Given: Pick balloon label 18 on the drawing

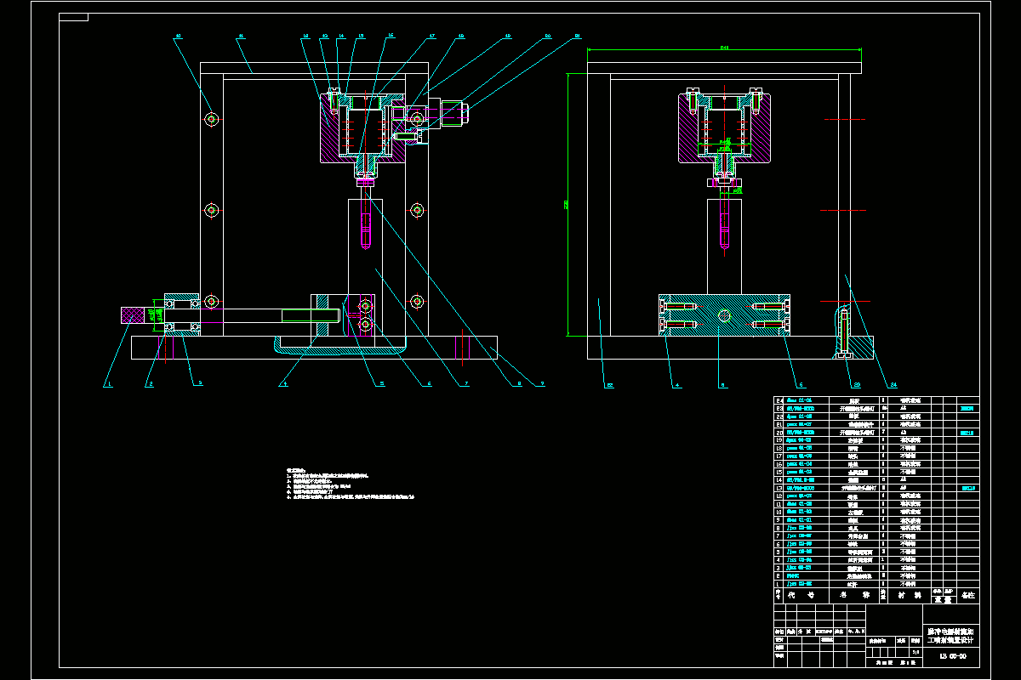Looking at the screenshot, I should tap(461, 37).
